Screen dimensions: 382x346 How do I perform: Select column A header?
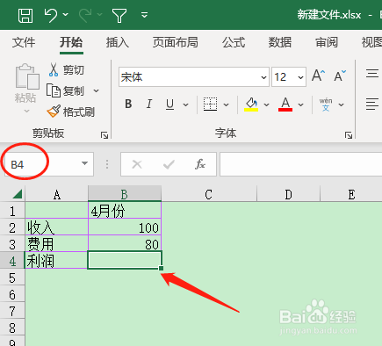pos(57,194)
